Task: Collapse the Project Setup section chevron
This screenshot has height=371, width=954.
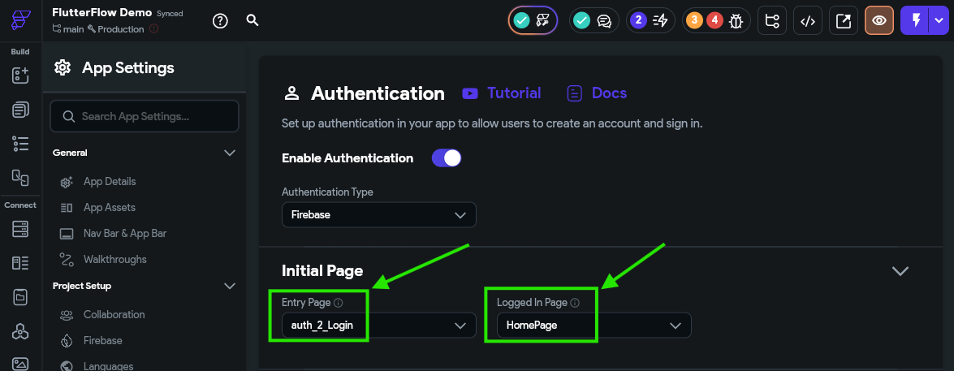Action: point(230,286)
